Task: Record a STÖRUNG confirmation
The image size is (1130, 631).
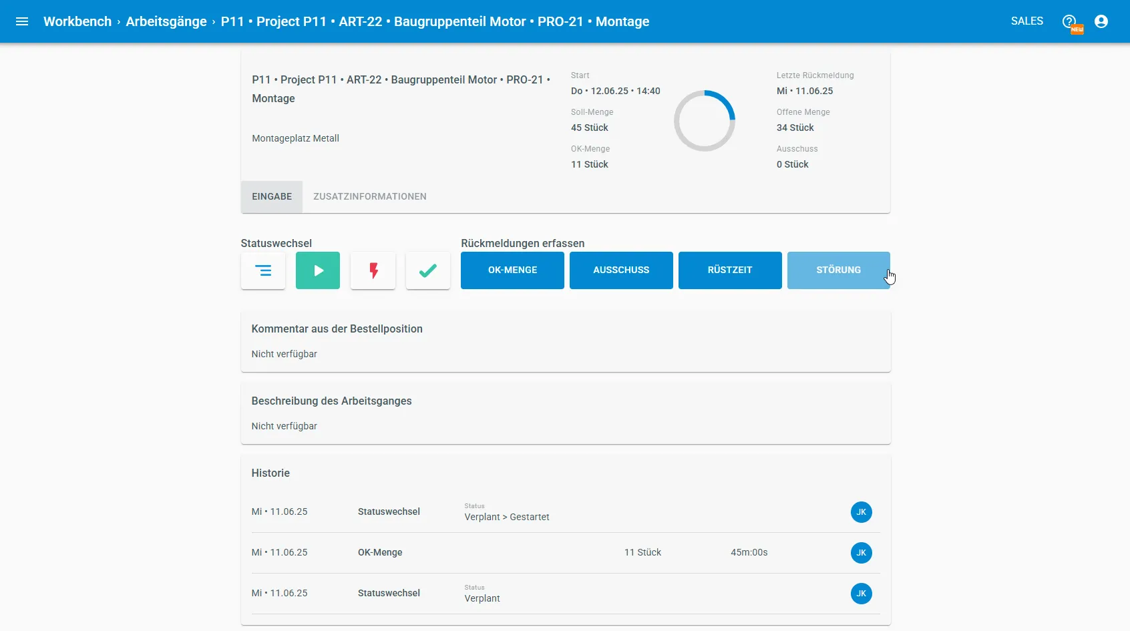Action: [839, 270]
